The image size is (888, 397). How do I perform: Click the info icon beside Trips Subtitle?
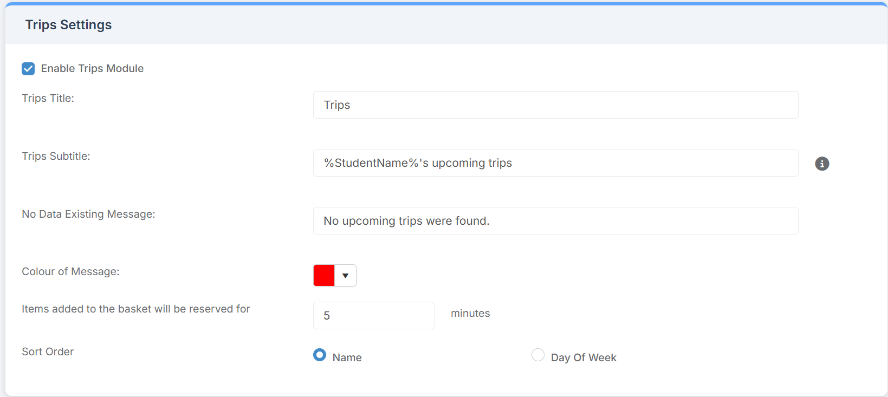click(822, 164)
